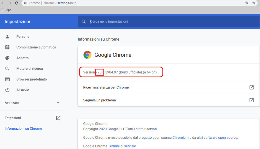Click the App bookmarks label
The height and width of the screenshot is (149, 260).
[9, 10]
